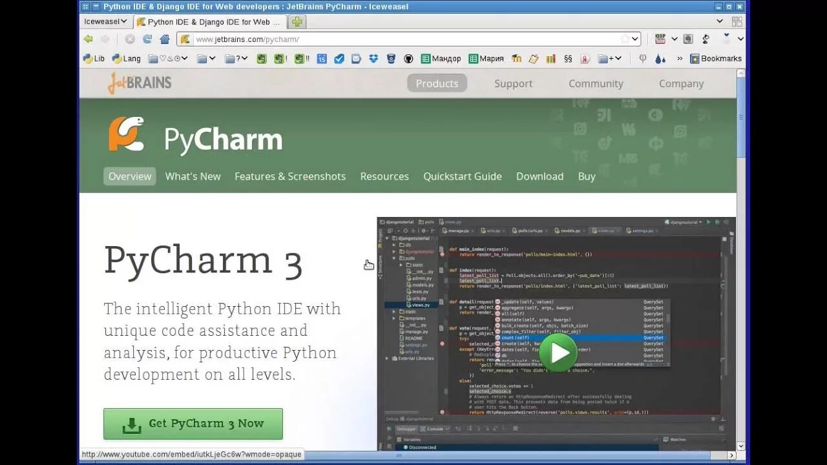Viewport: 827px width, 465px height.
Task: Open the Quickstart Guide
Action: coord(463,176)
